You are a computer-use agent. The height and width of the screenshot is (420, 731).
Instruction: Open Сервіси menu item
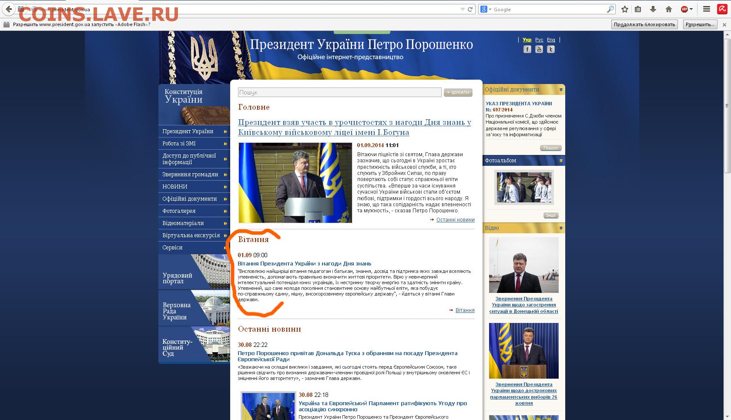click(194, 248)
